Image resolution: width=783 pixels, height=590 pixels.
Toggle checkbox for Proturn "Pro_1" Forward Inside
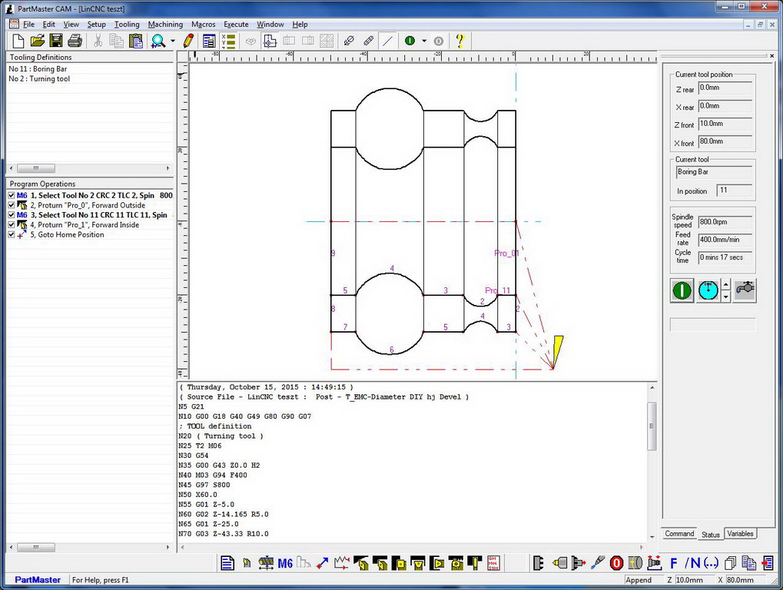[x=12, y=225]
